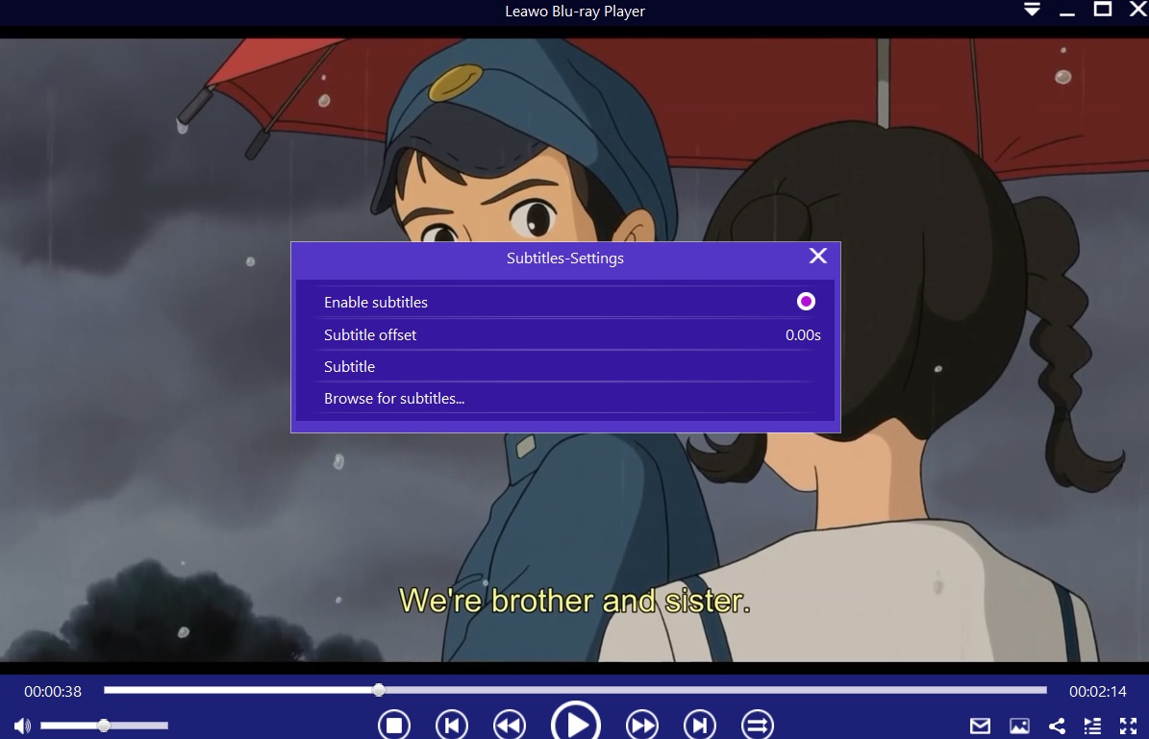Toggle the Enable subtitles radio button
This screenshot has height=739, width=1149.
pyautogui.click(x=806, y=302)
